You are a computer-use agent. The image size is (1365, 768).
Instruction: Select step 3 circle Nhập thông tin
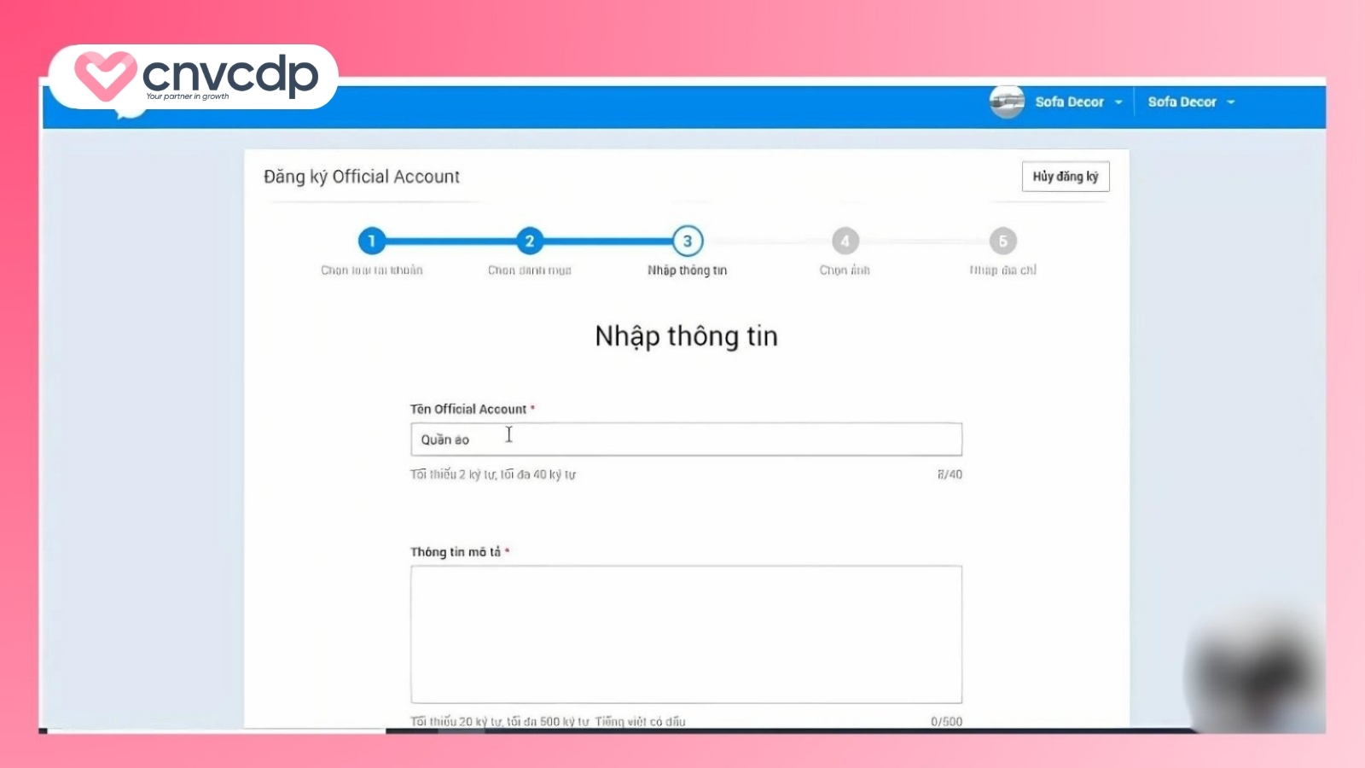click(688, 241)
